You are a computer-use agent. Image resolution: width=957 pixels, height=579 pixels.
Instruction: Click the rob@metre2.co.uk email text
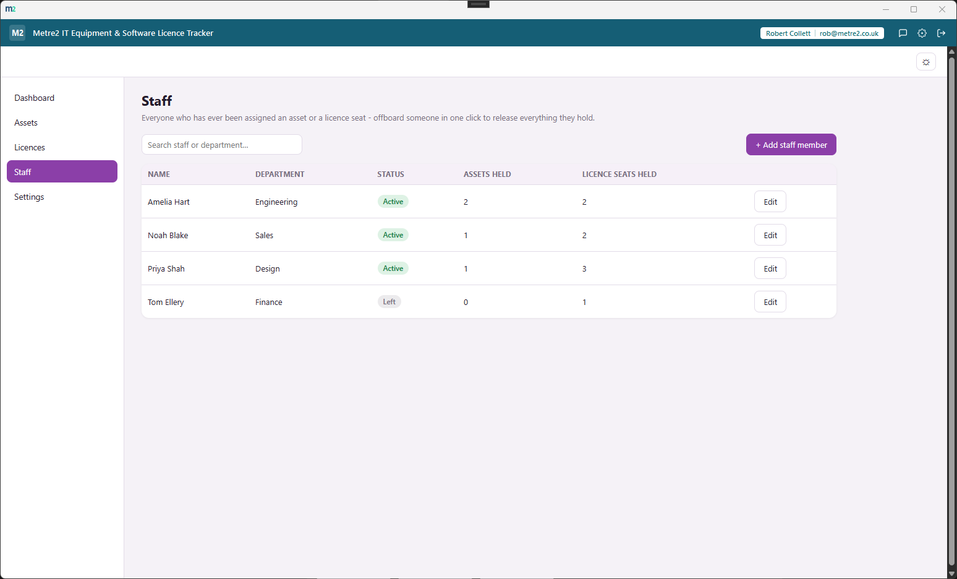(849, 33)
